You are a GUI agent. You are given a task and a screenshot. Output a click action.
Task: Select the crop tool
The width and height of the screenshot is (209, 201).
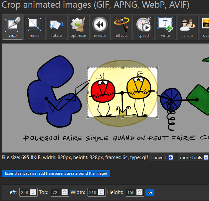tap(13, 27)
